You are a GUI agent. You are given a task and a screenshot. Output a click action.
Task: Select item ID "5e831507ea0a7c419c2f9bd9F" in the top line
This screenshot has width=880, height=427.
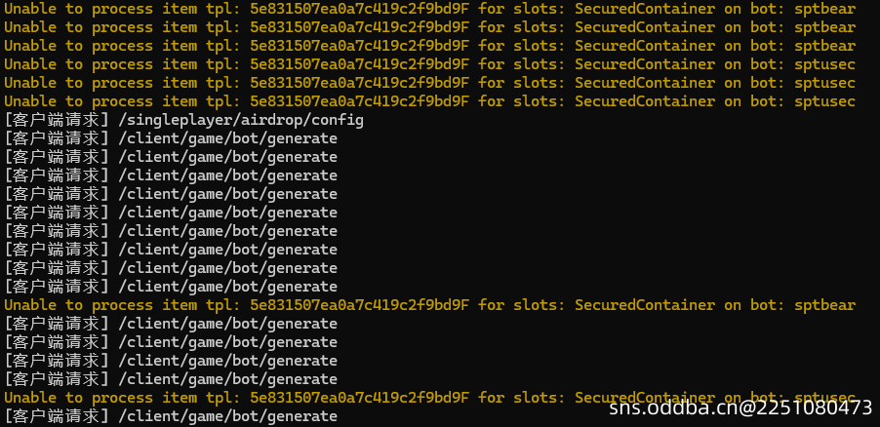(361, 9)
